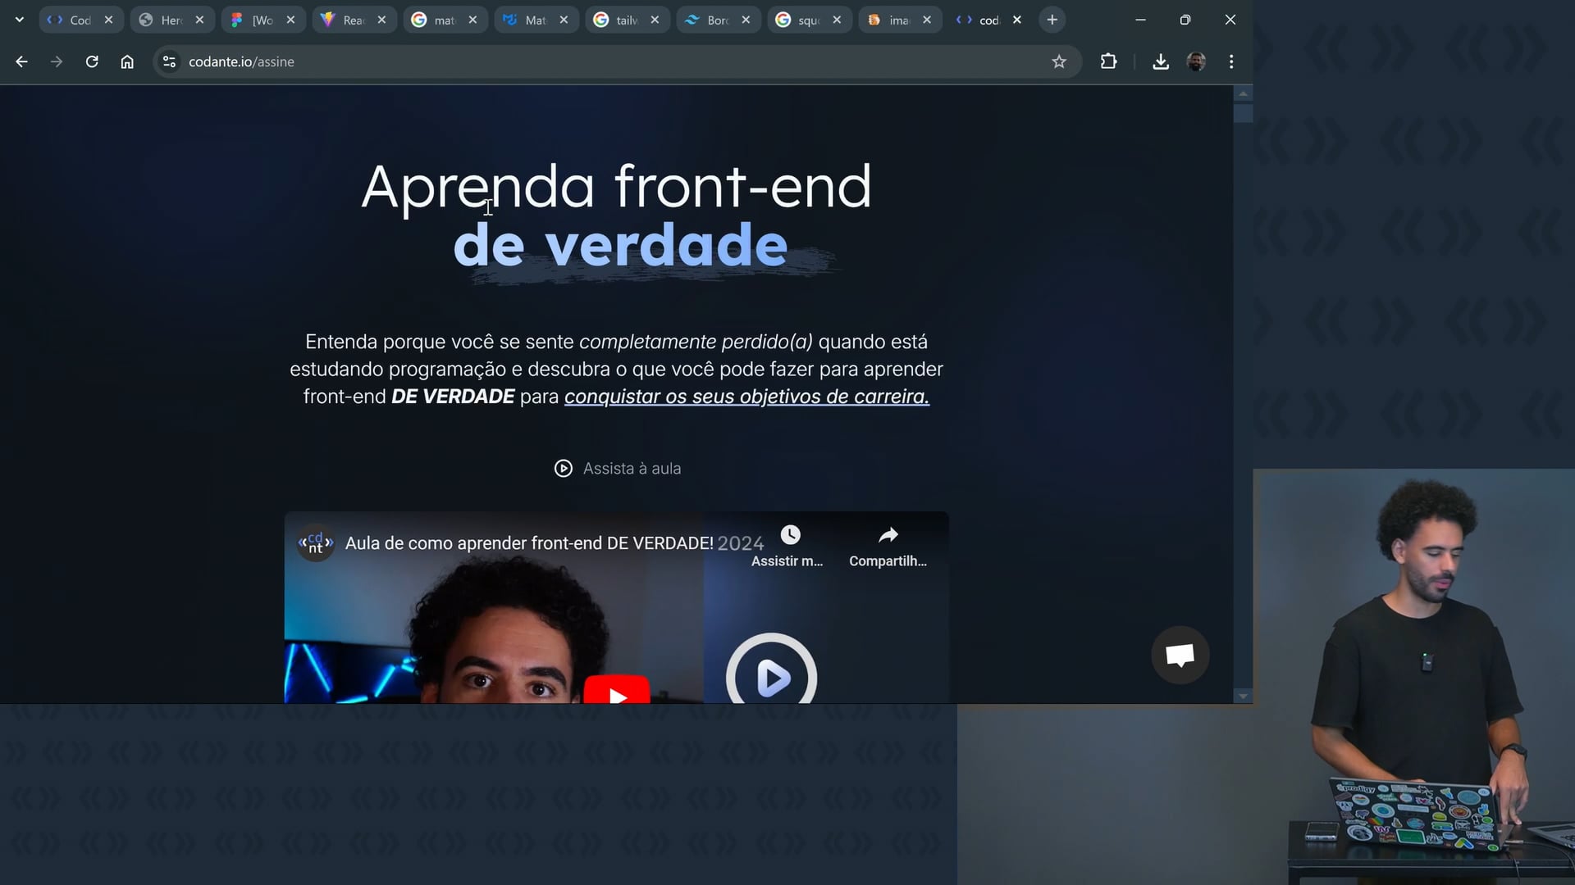Image resolution: width=1575 pixels, height=885 pixels.
Task: Open the downloads icon in toolbar
Action: 1160,61
